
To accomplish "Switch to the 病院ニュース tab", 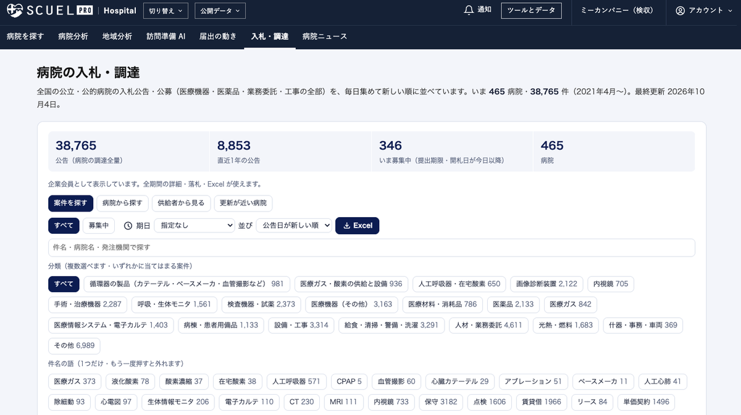I will click(325, 36).
